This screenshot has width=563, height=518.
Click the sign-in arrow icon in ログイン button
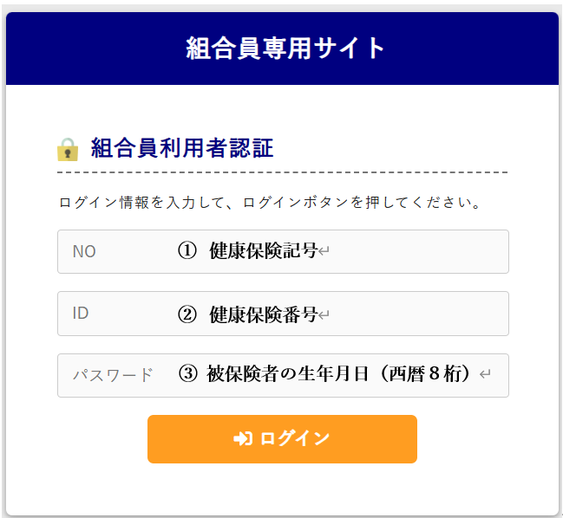click(x=243, y=439)
